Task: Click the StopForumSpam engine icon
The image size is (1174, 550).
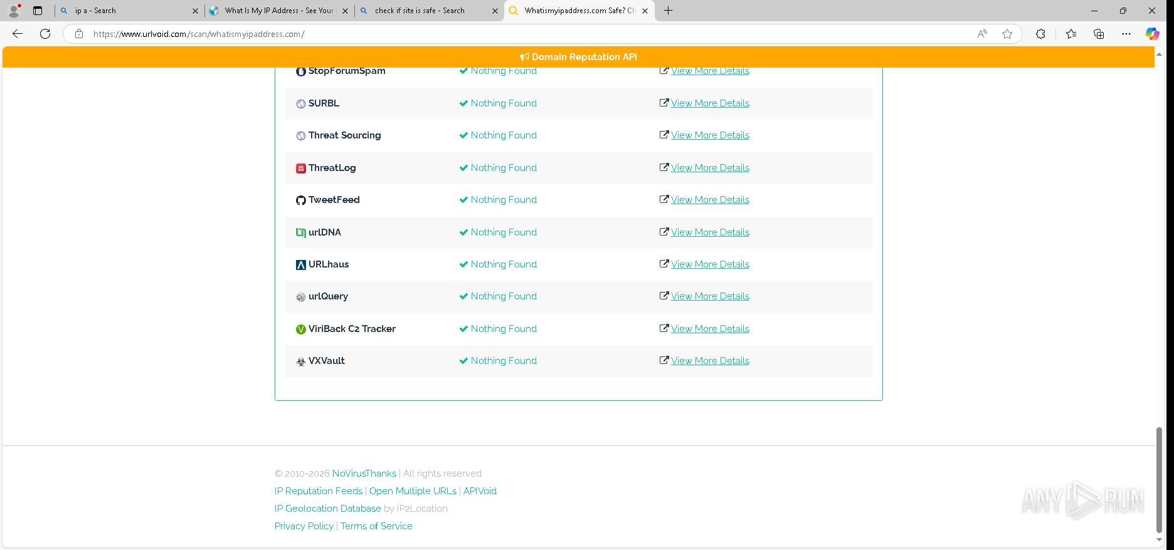Action: click(301, 71)
